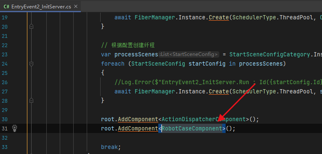
Task: Click the RobotCaseComponent type name
Action: click(192, 128)
